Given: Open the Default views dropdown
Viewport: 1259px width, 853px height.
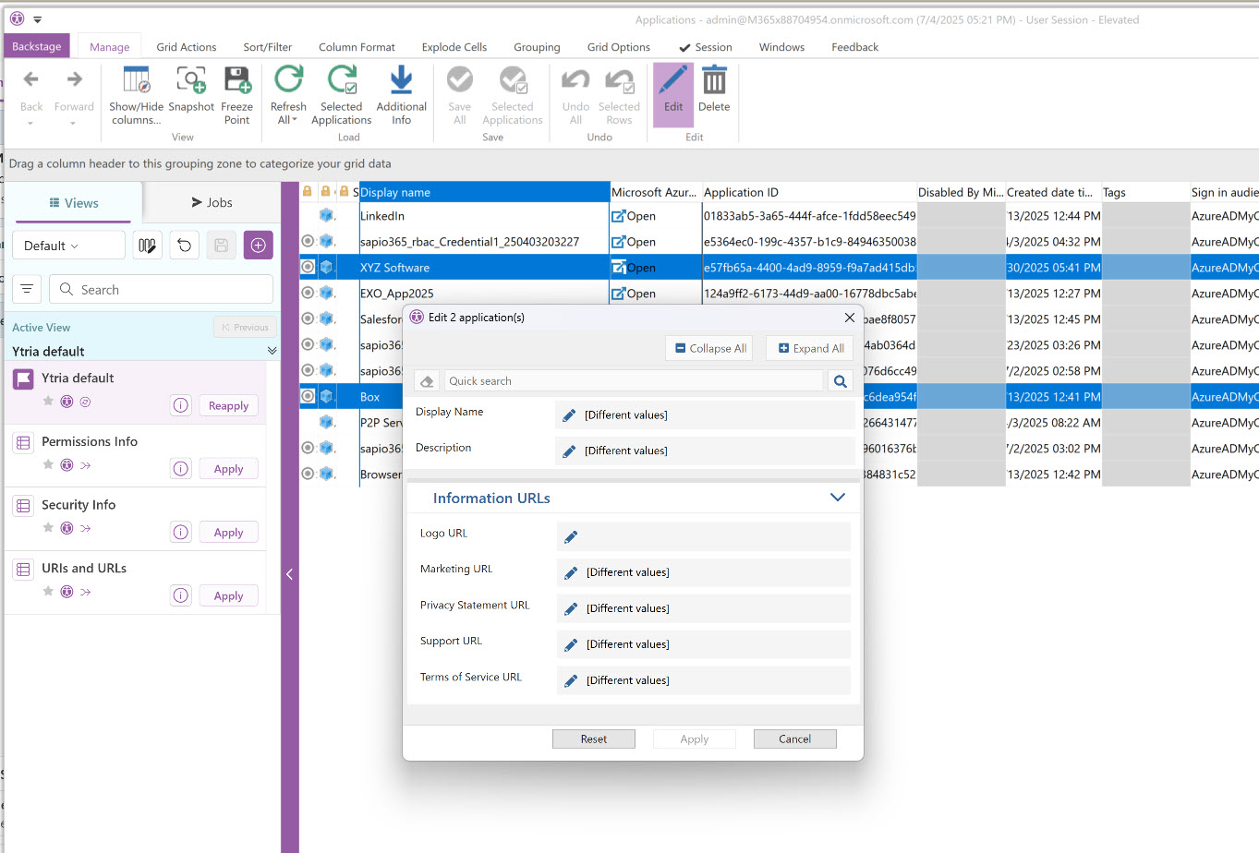Looking at the screenshot, I should (x=69, y=246).
